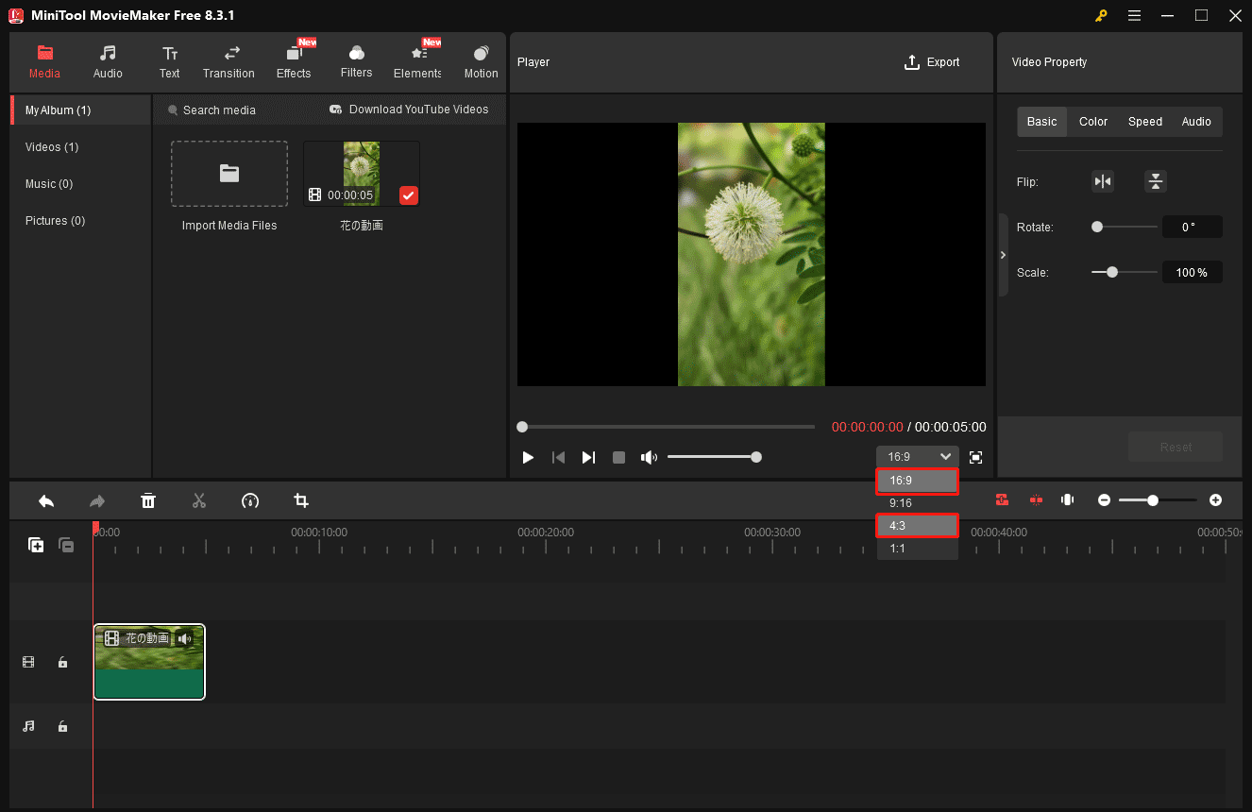This screenshot has height=812, width=1252.
Task: Select the crop tool icon
Action: (x=301, y=500)
